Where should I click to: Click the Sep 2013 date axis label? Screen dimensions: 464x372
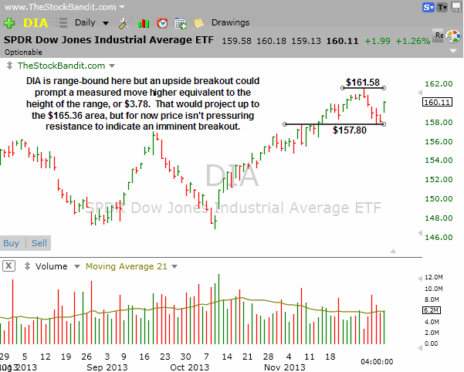[x=107, y=367]
